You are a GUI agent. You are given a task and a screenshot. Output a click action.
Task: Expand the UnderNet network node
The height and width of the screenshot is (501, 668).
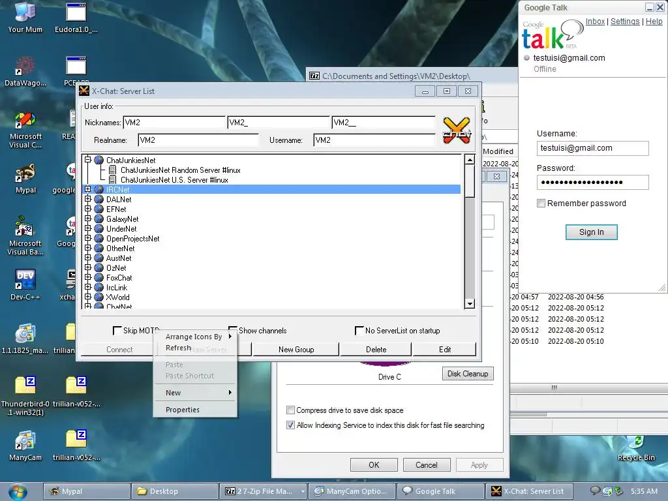[x=88, y=228]
